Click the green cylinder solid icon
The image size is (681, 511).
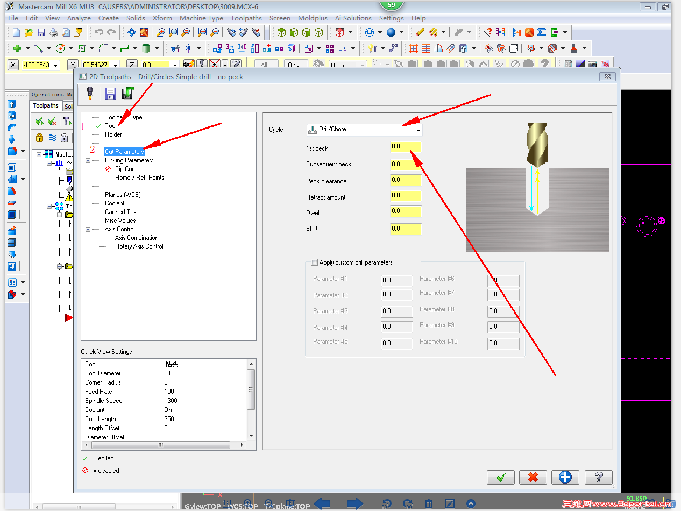(x=146, y=48)
